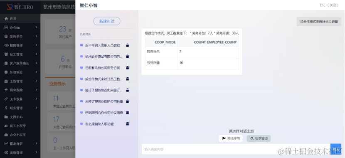Click the 招聘管理 eye icon
Screen dimensions: 345x158
6,46
